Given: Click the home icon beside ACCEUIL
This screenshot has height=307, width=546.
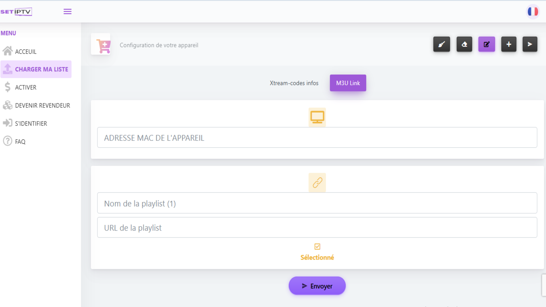Looking at the screenshot, I should click(x=8, y=51).
